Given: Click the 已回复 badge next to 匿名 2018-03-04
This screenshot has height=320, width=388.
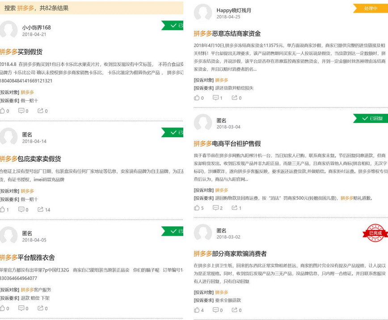Looking at the screenshot, I should point(370,118).
